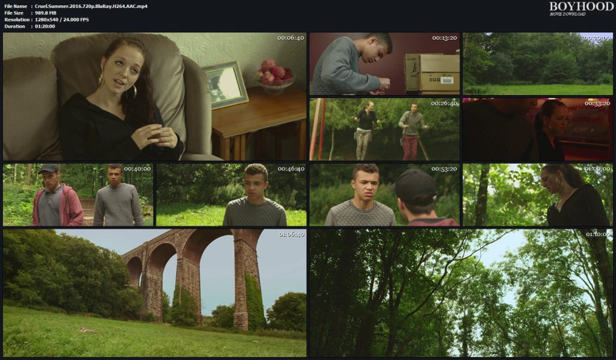Click the 01:06:40 timestamp on viaduct frame
616x360 pixels.
click(x=291, y=234)
